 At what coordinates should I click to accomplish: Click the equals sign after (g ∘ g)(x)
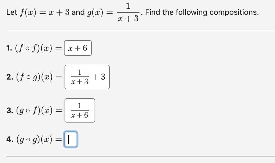pyautogui.click(x=58, y=139)
